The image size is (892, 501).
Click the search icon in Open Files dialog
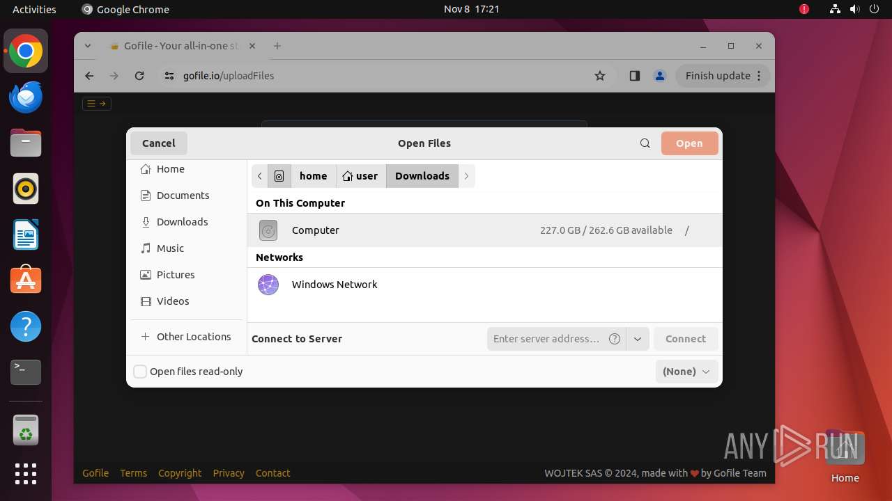point(645,143)
